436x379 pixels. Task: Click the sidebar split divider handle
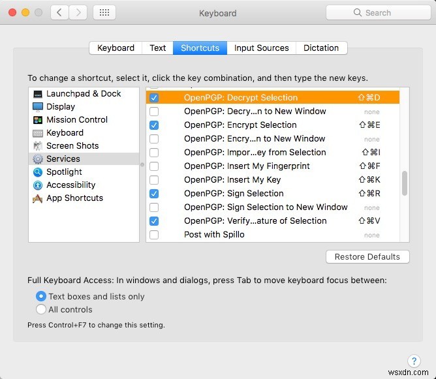click(x=142, y=165)
